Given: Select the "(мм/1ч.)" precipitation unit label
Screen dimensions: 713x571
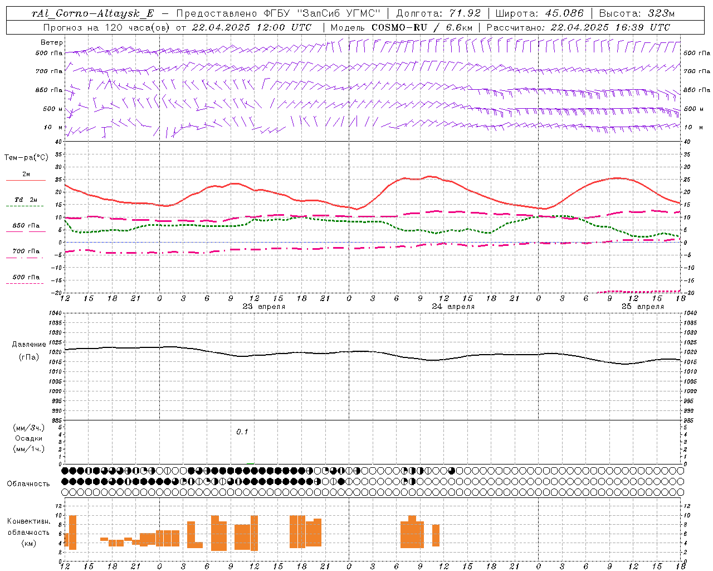Looking at the screenshot, I should [29, 449].
